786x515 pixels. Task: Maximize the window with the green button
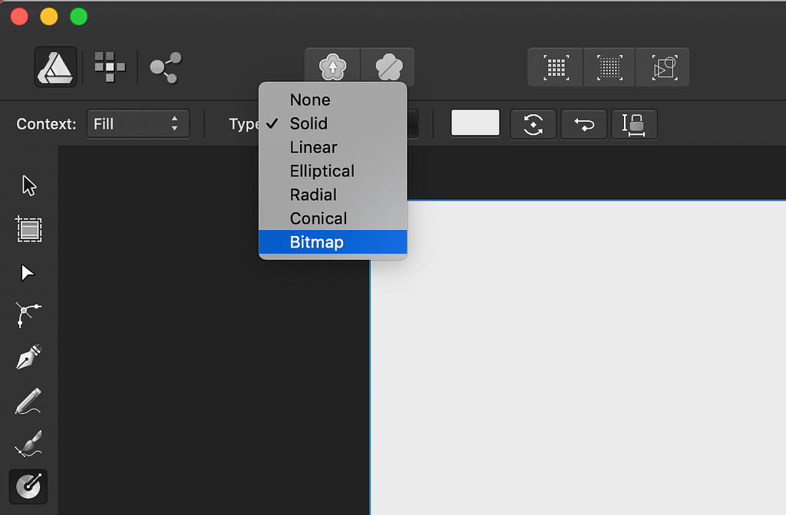point(79,17)
